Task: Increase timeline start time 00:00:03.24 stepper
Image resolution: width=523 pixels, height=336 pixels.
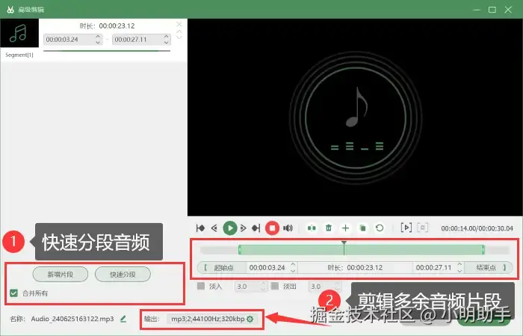Action: click(293, 264)
